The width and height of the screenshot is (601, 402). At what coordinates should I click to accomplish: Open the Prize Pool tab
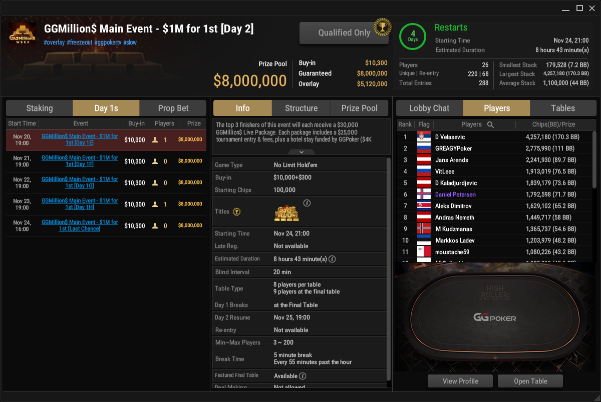click(360, 108)
